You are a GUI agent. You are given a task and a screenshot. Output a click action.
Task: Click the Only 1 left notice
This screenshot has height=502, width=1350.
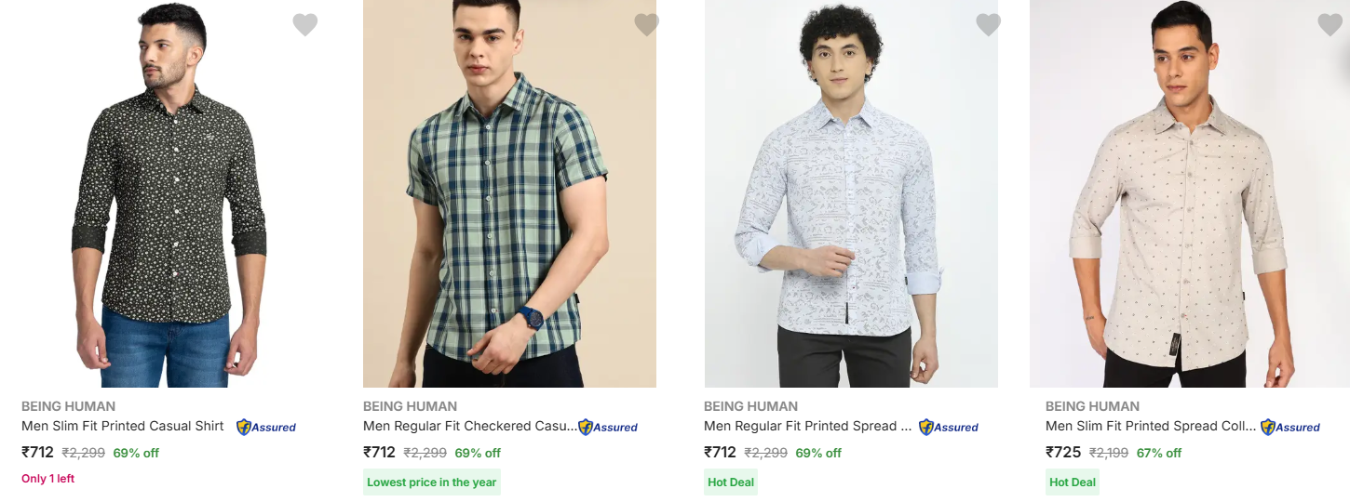[x=48, y=479]
